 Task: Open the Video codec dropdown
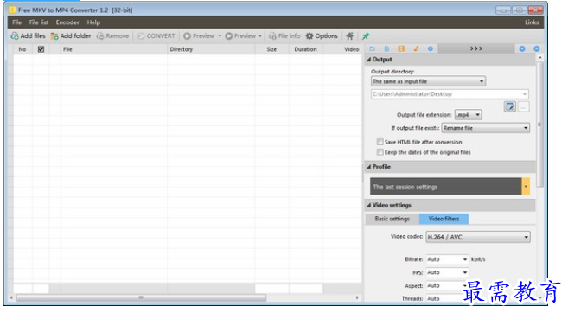pos(478,237)
